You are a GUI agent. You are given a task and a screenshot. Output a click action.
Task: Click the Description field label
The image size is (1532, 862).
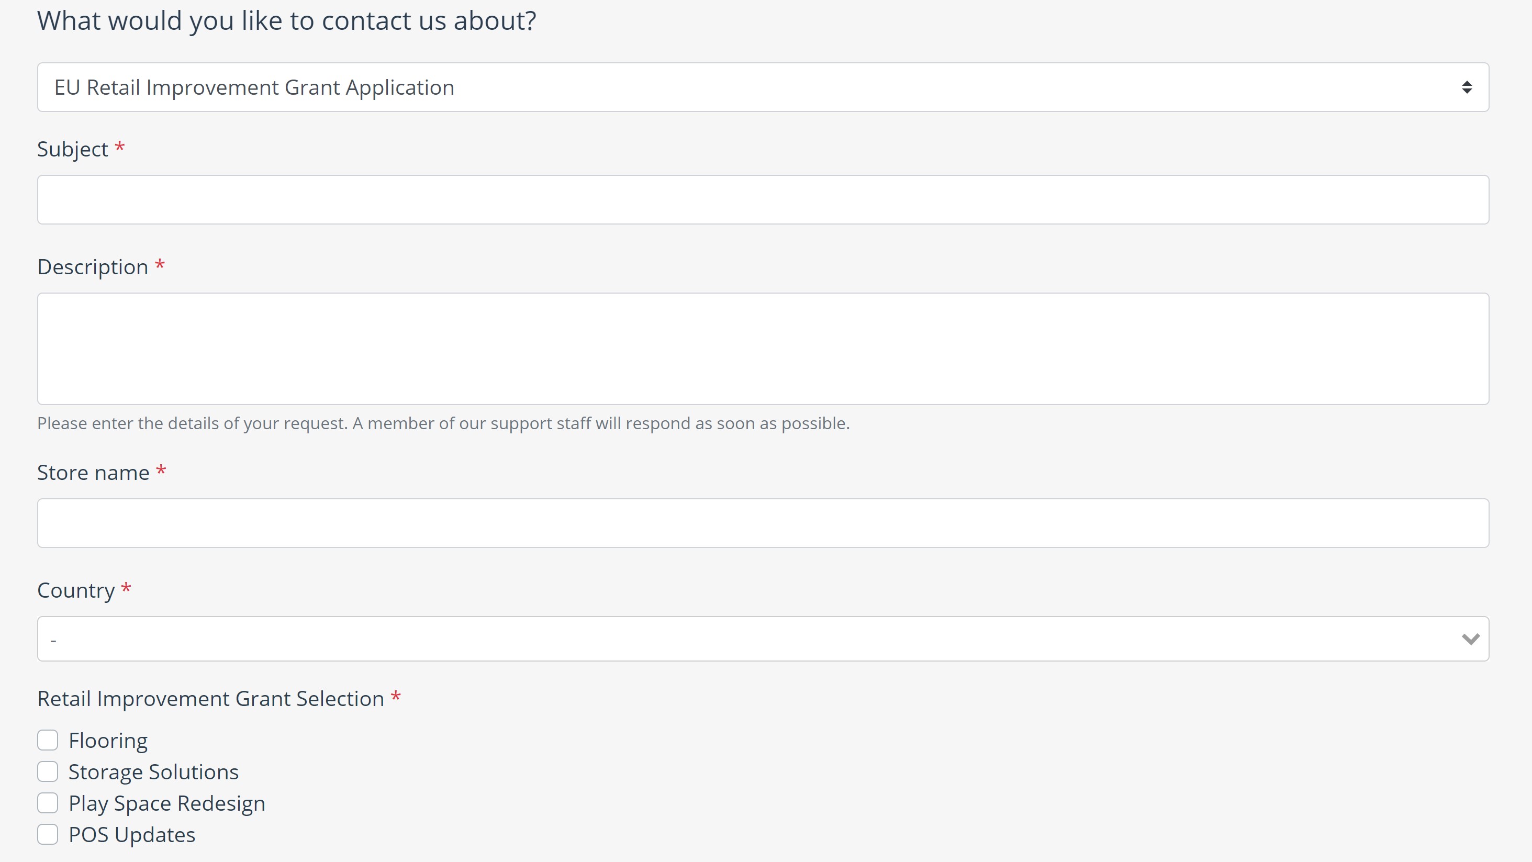[93, 267]
